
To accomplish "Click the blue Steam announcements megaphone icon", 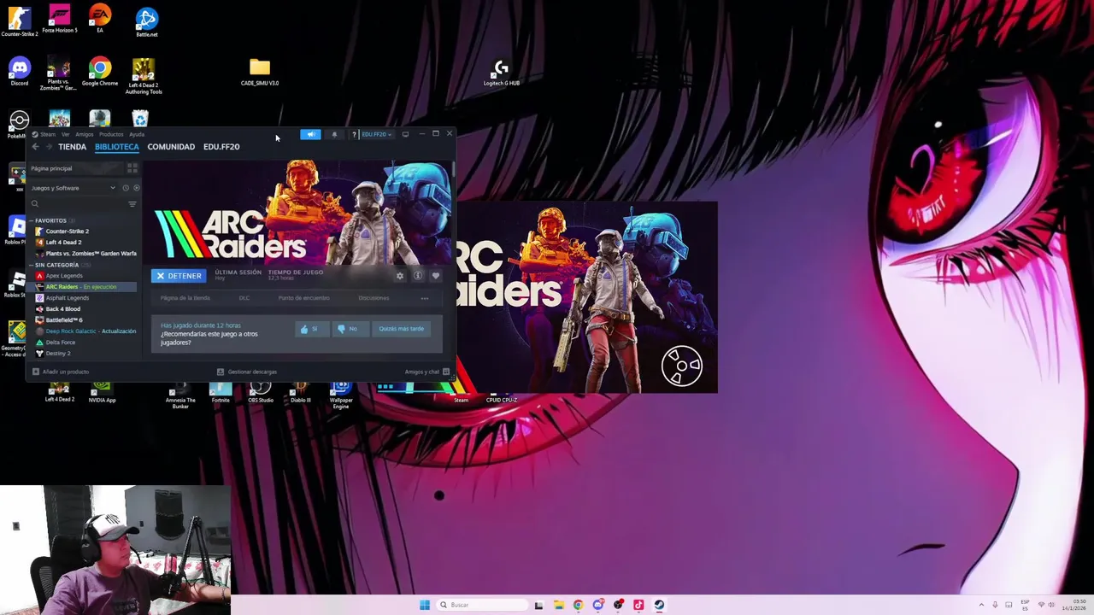I will click(310, 134).
